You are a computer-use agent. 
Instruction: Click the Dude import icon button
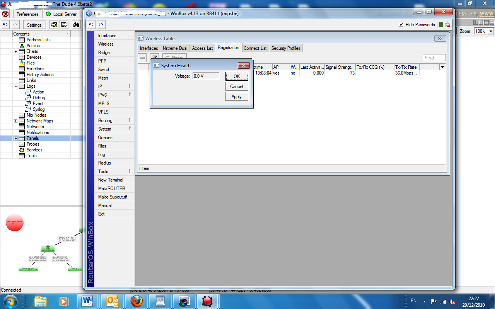tap(54, 25)
